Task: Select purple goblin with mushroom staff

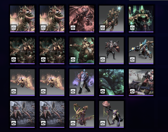Action: (x=112, y=114)
